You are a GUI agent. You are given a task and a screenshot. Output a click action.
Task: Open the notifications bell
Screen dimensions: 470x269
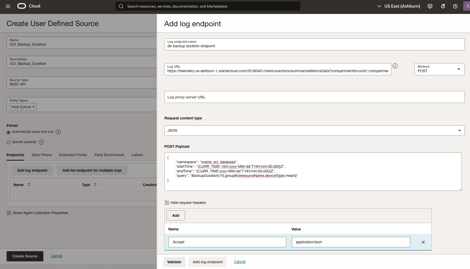coord(442,6)
